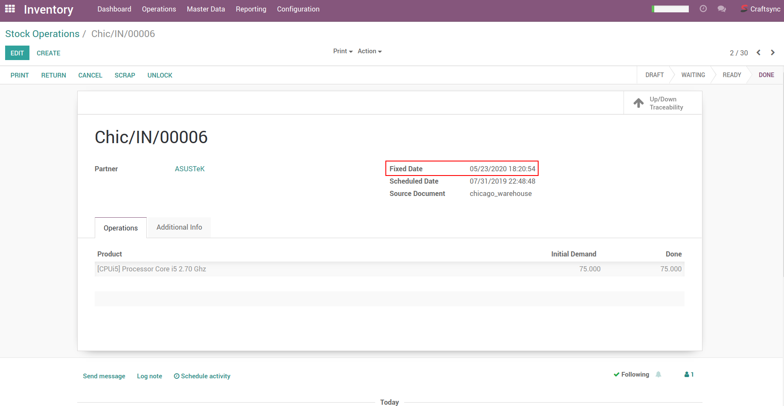This screenshot has width=784, height=406.
Task: Open the Reporting menu
Action: tap(251, 9)
